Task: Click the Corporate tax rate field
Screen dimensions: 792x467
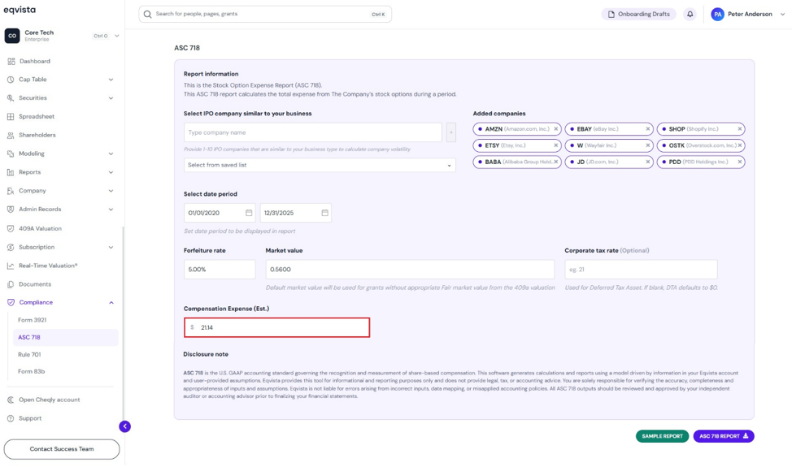Action: click(x=641, y=270)
